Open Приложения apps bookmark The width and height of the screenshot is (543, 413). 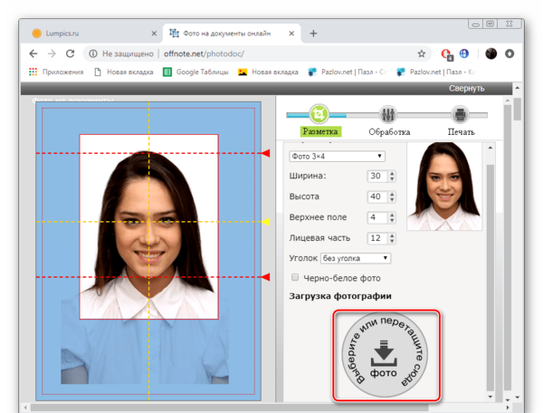(x=56, y=72)
